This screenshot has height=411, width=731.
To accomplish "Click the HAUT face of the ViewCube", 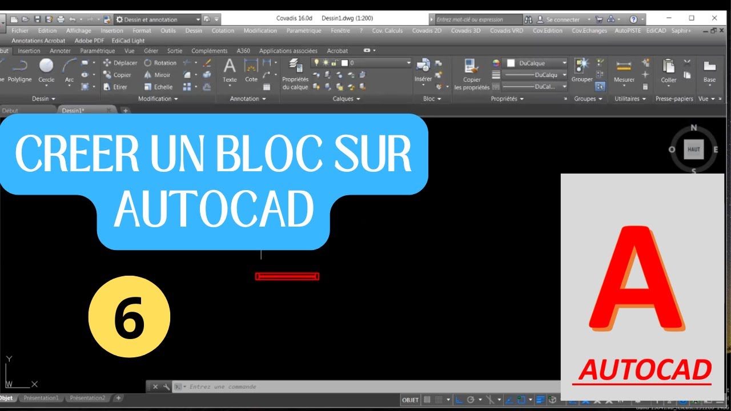I will point(694,150).
